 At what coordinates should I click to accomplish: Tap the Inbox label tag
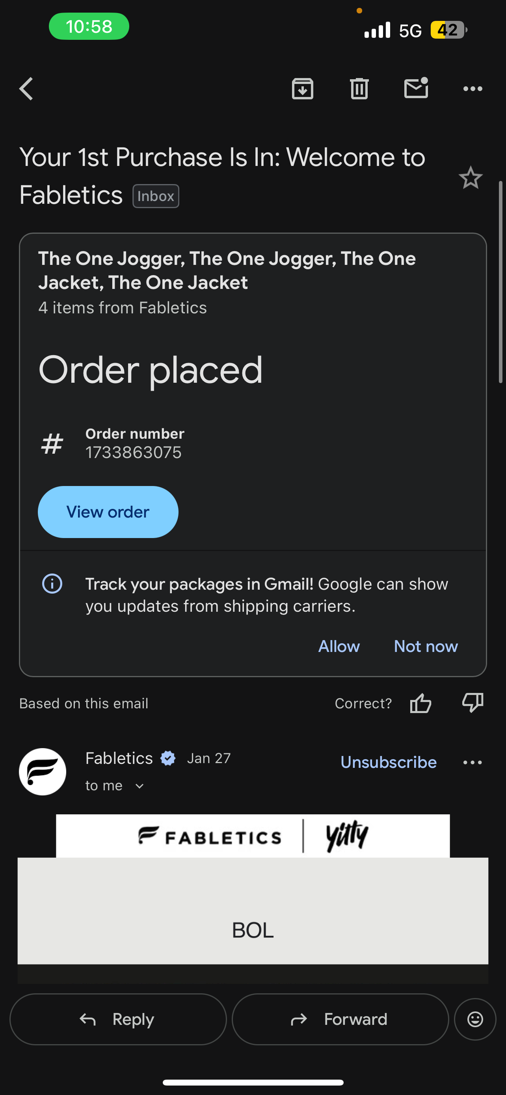(156, 196)
